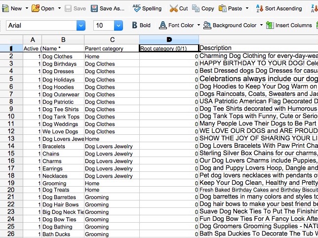
Task: Select row 13 header
Action: pos(11,138)
